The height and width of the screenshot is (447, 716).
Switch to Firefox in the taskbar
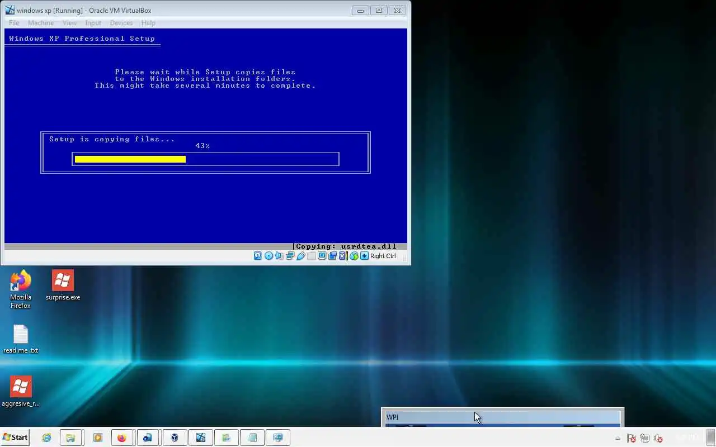122,438
